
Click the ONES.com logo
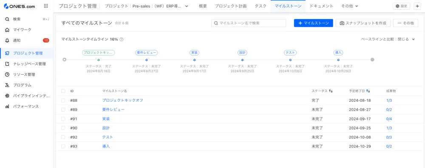click(19, 6)
